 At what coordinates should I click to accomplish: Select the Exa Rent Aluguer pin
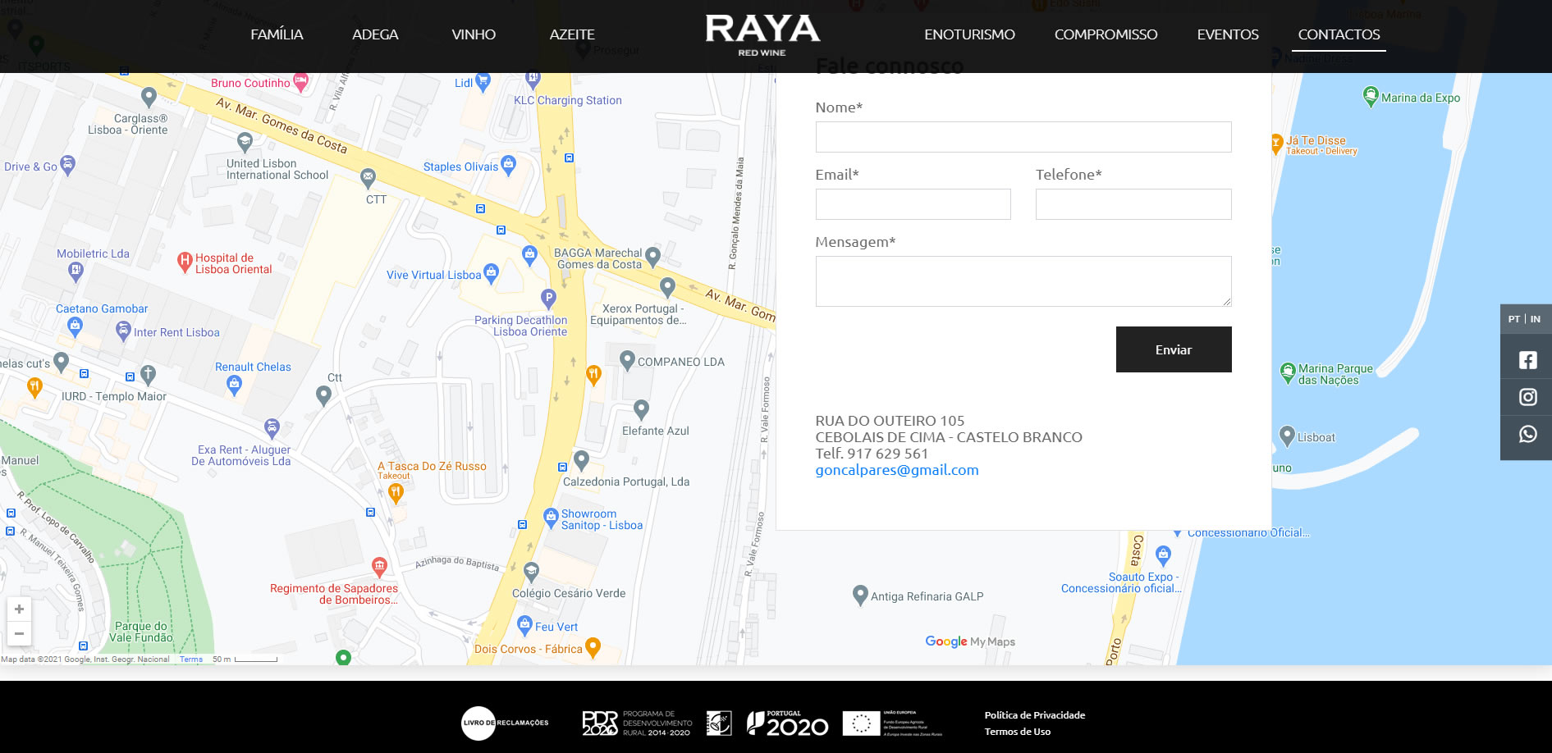272,427
